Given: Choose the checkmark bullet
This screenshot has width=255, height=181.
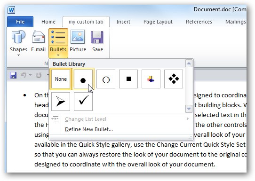Looking at the screenshot, I should [83, 102].
